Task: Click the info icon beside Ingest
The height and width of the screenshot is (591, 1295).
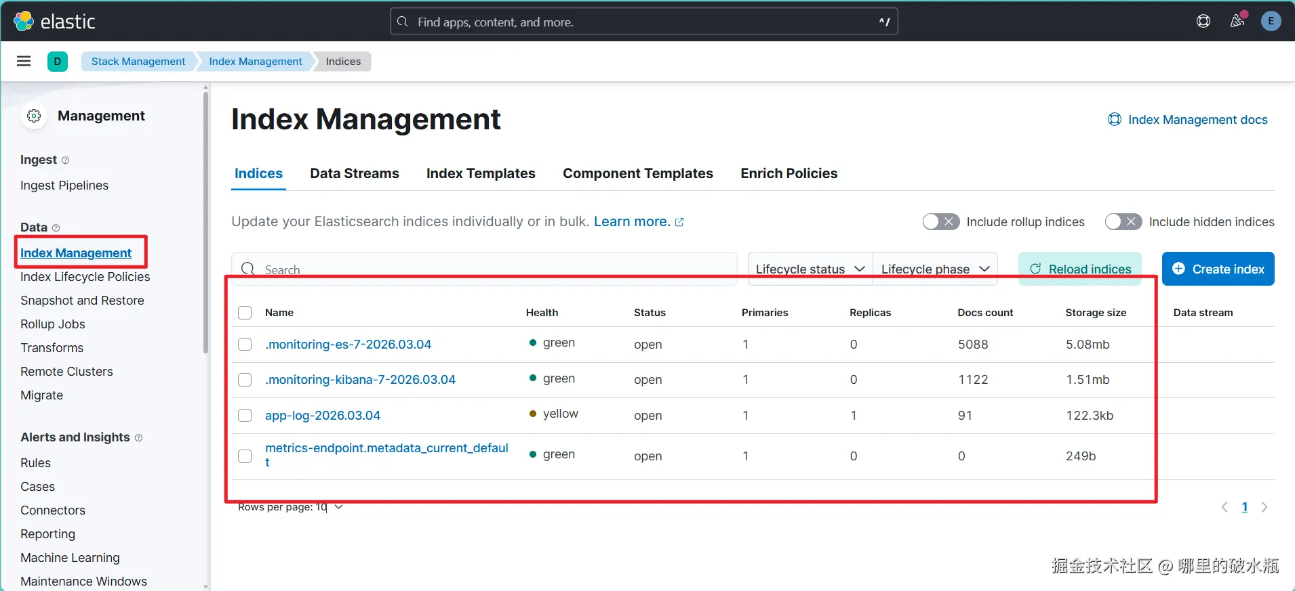Action: 66,160
